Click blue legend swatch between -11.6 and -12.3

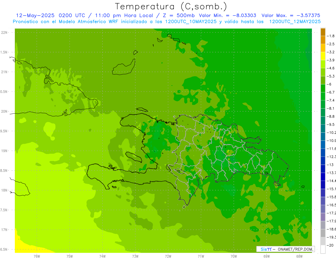323,153
